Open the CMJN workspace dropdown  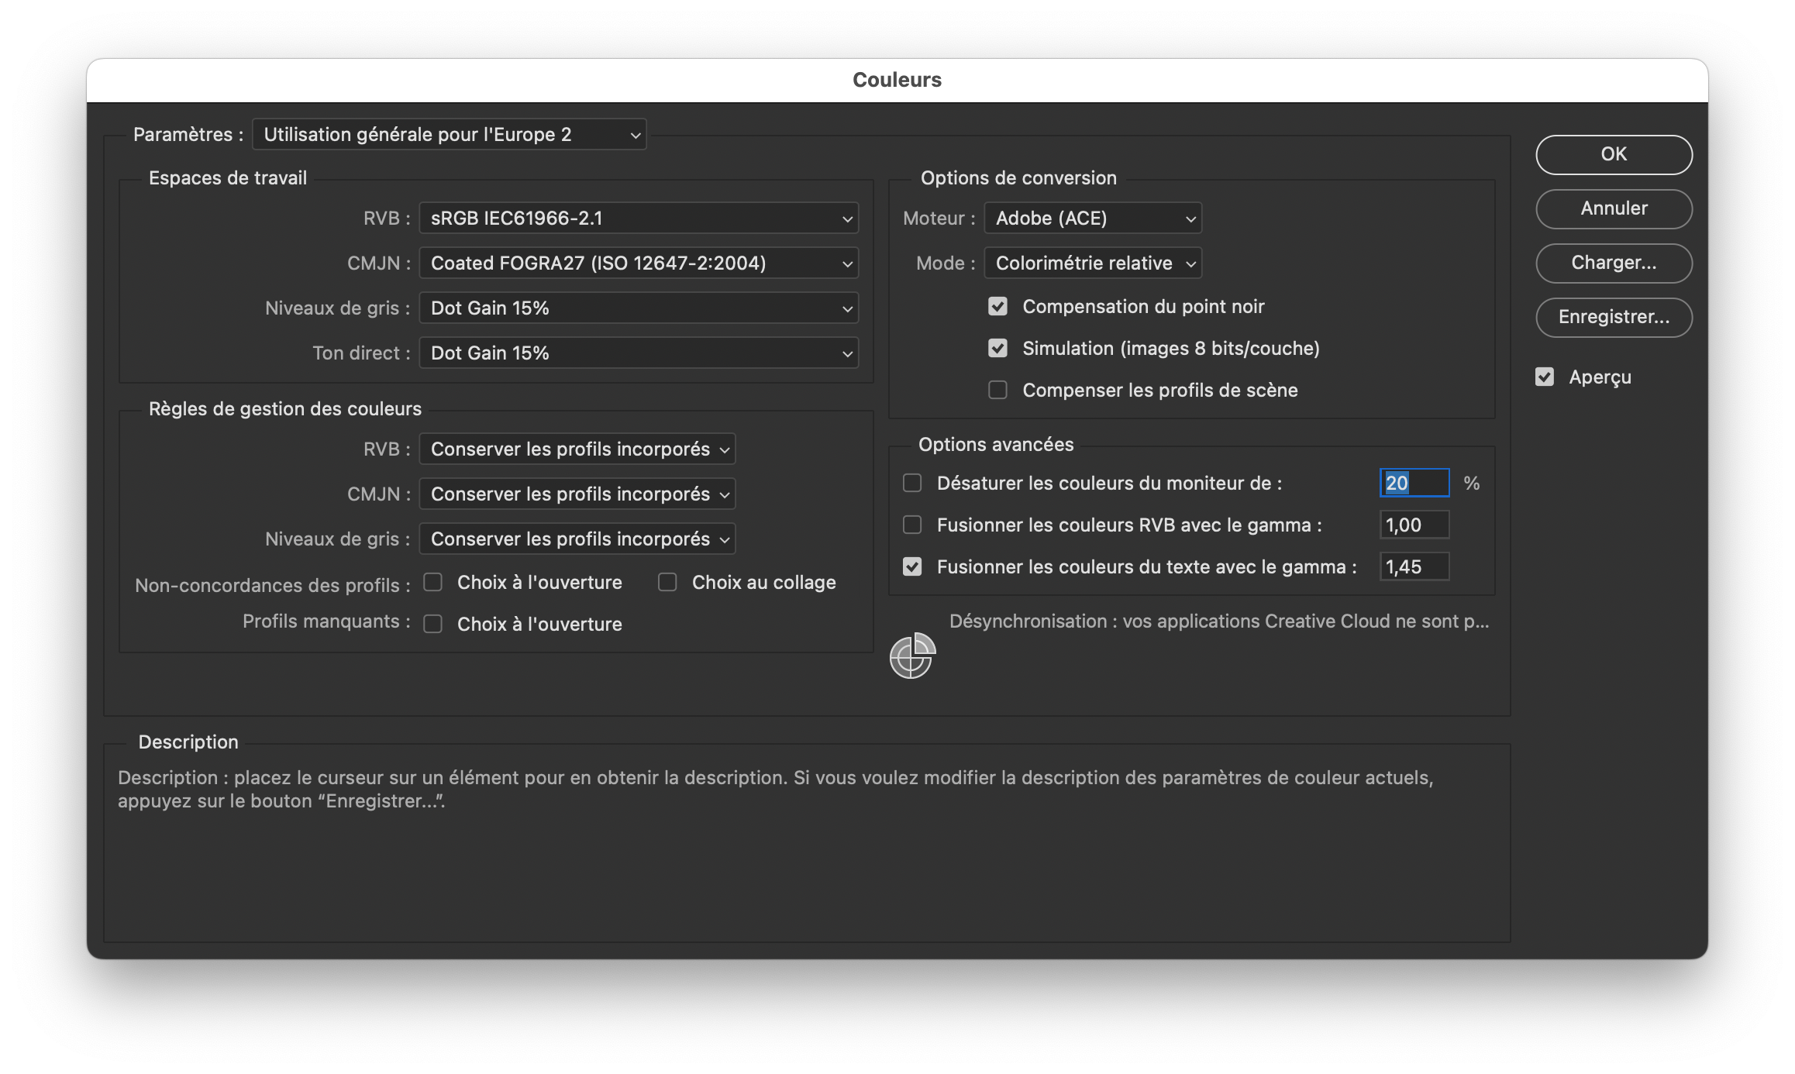[x=637, y=263]
